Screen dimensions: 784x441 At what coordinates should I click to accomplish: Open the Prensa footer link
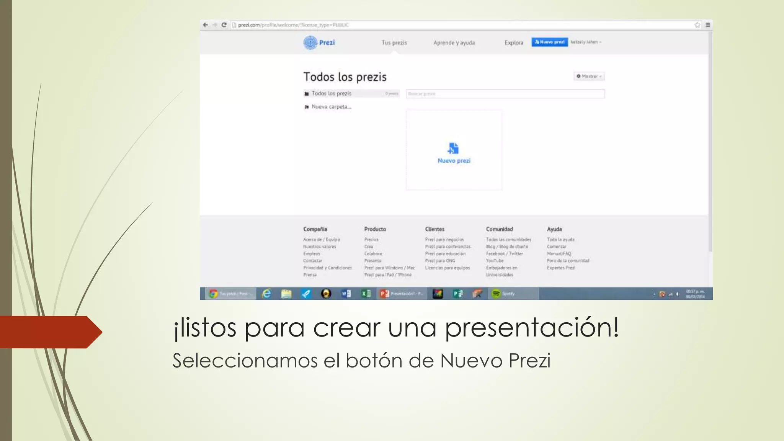310,275
